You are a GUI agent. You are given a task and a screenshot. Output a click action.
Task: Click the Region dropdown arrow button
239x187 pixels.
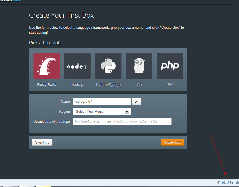[x=127, y=112]
